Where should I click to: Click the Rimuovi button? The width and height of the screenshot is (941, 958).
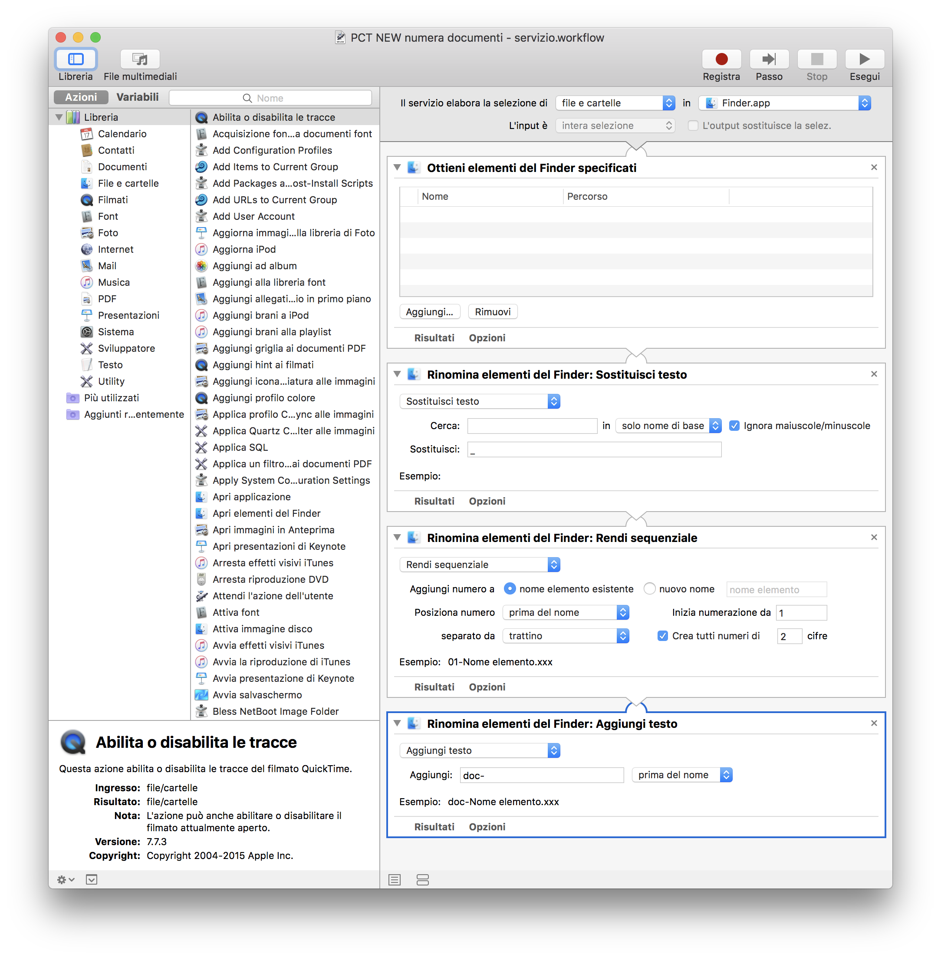click(493, 312)
